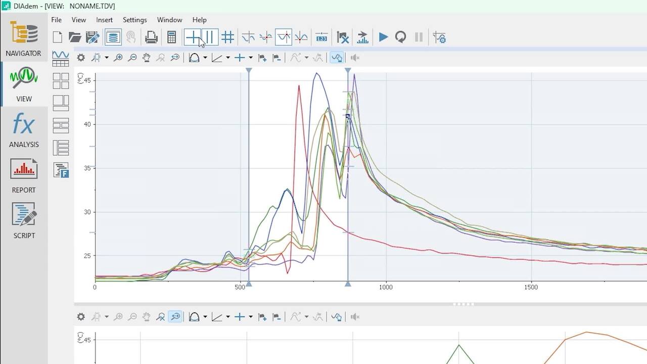Open the Window menu
This screenshot has height=364, width=647.
click(169, 20)
